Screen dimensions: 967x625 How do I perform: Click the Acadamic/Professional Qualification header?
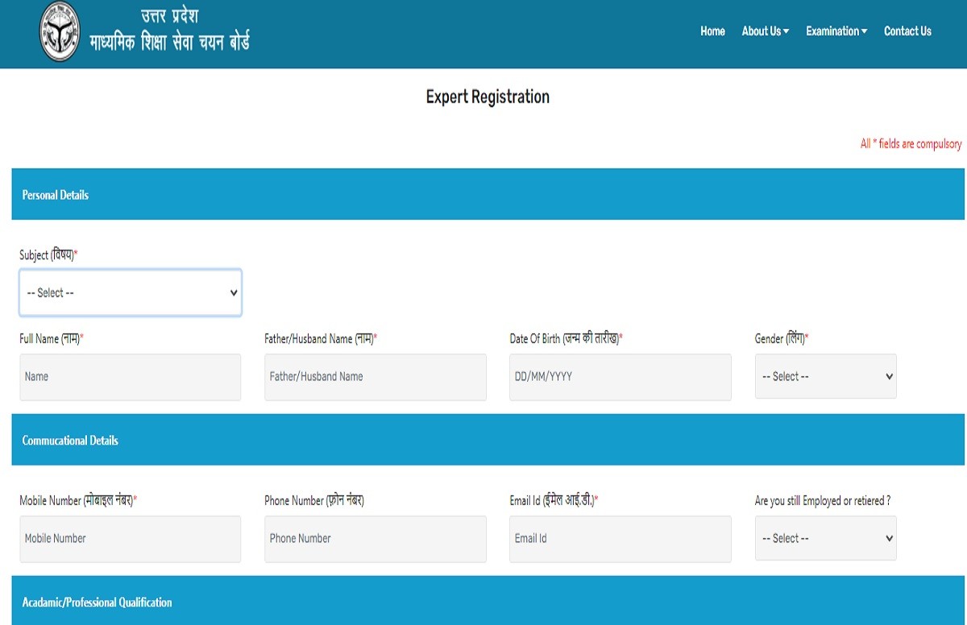click(97, 602)
